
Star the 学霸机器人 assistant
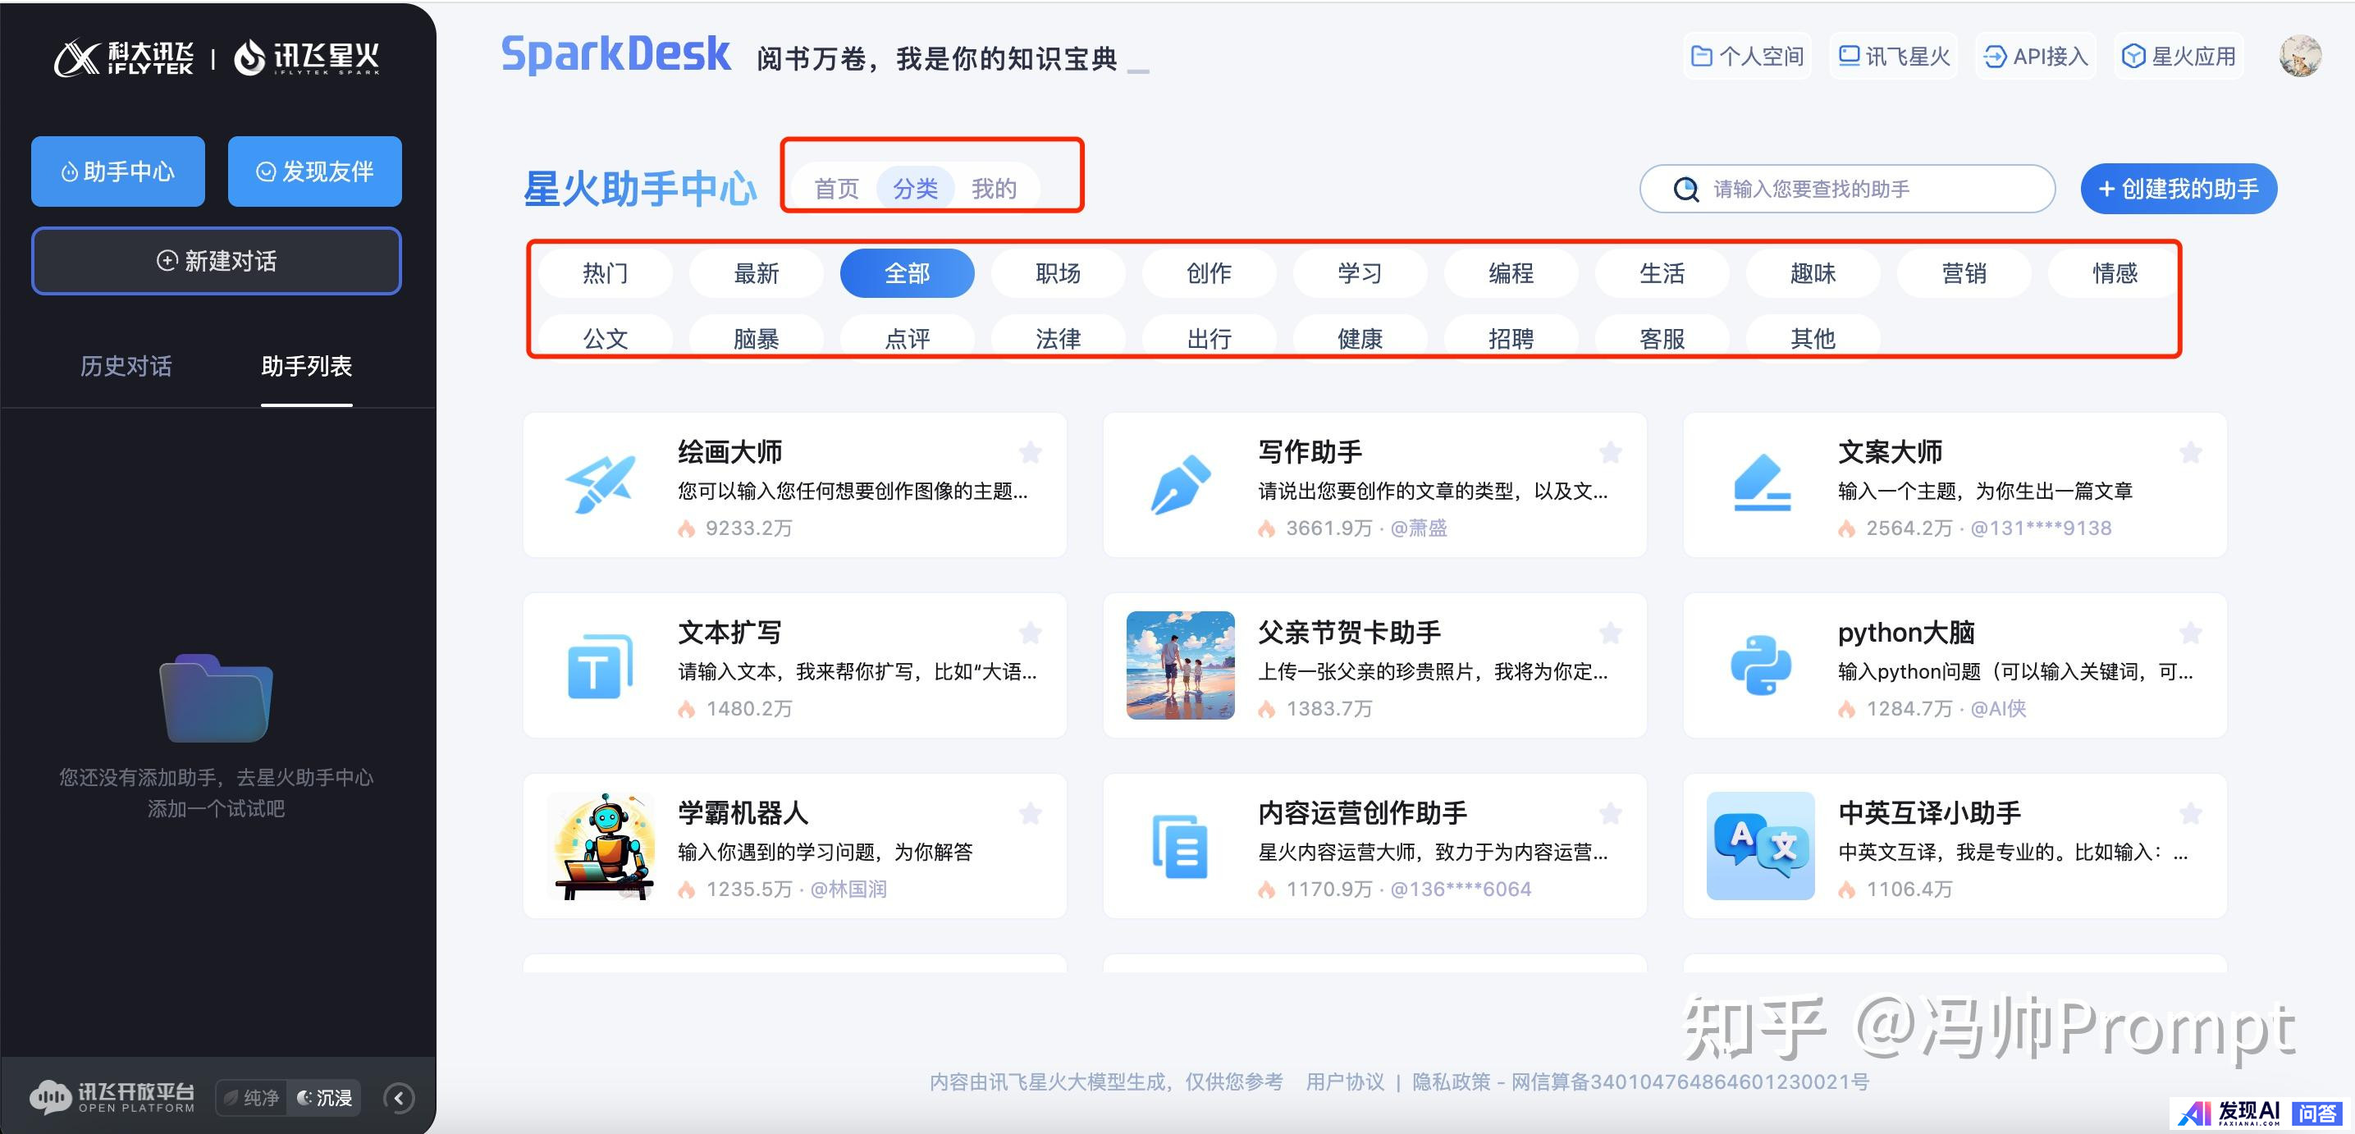[1031, 813]
